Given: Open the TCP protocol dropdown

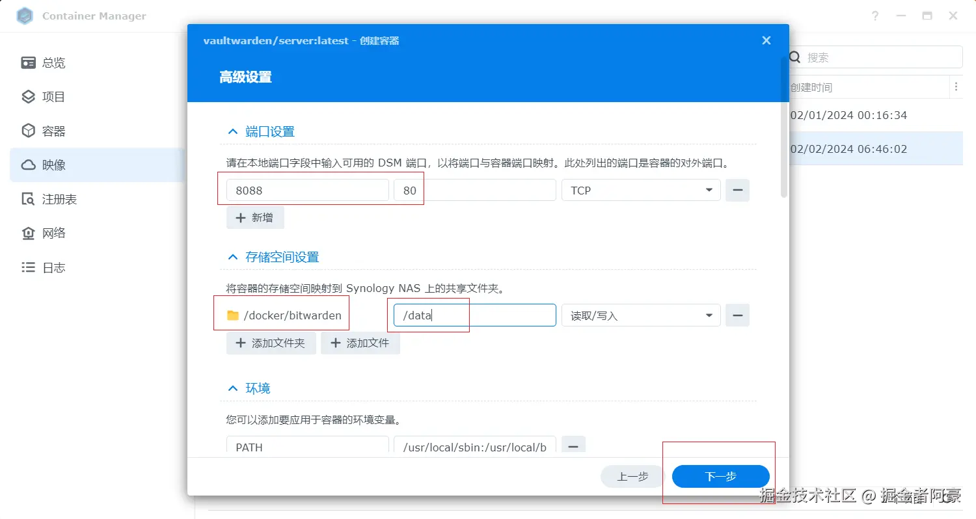Looking at the screenshot, I should pos(641,191).
